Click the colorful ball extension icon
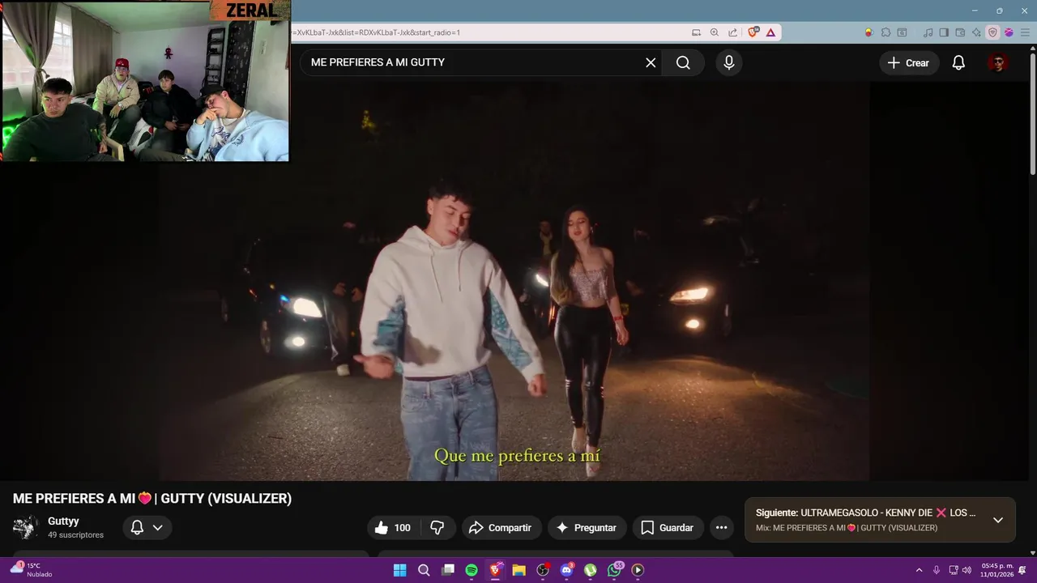This screenshot has height=583, width=1037. click(868, 32)
